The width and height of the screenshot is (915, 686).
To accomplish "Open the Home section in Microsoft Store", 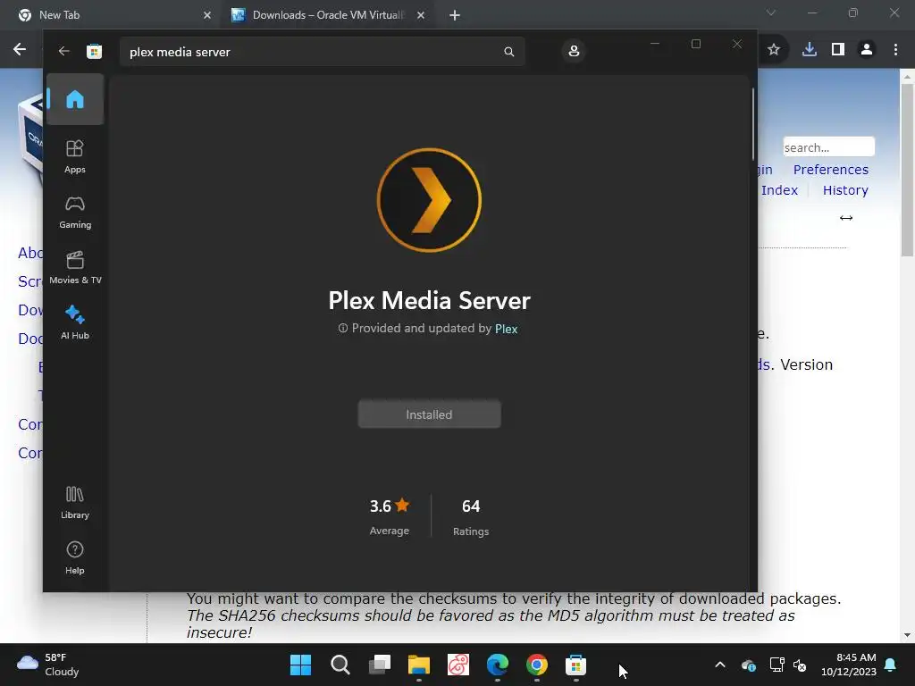I will [x=75, y=99].
